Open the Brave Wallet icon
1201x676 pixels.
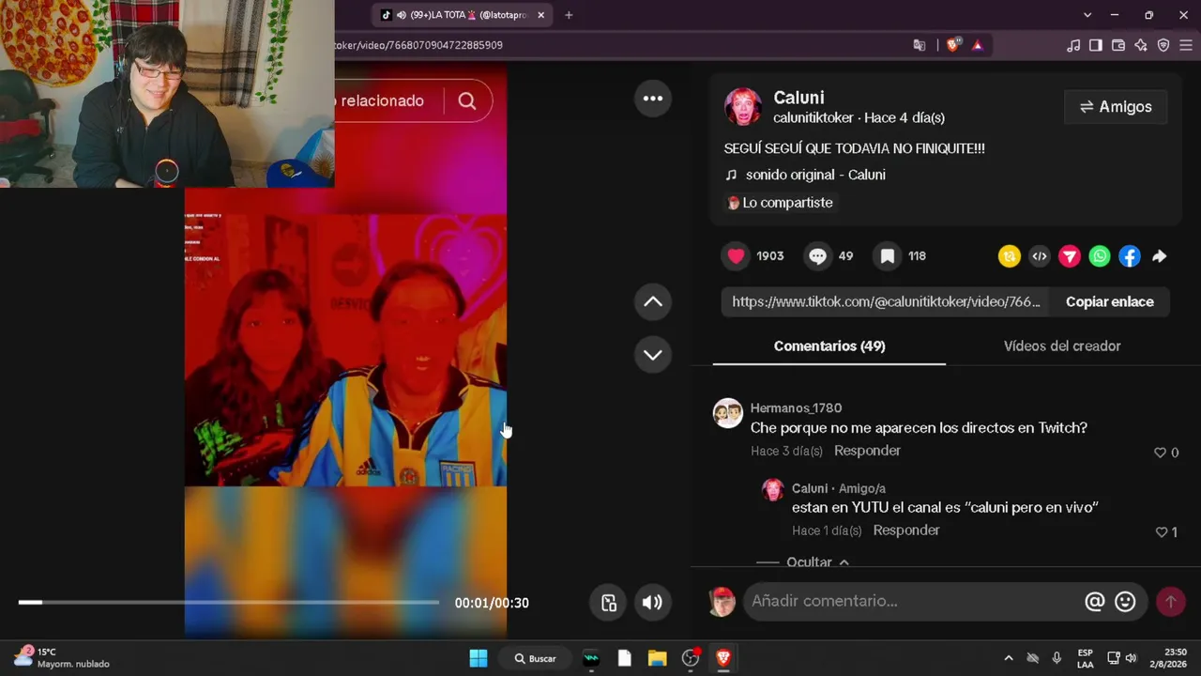point(1118,45)
